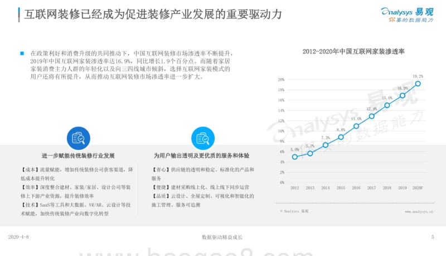The width and height of the screenshot is (446, 256).
Task: Select the 2020F data point marker 19.2%
Action: point(418,83)
